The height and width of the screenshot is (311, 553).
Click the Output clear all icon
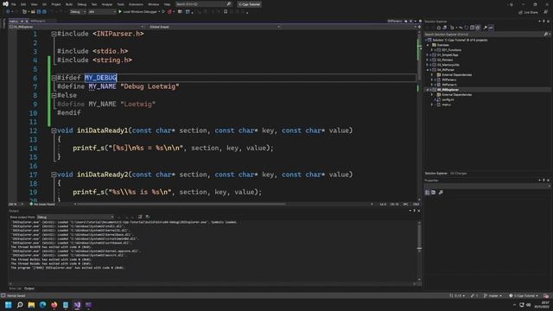[140, 217]
